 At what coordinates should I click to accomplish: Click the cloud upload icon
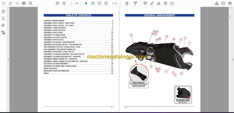[17, 3]
